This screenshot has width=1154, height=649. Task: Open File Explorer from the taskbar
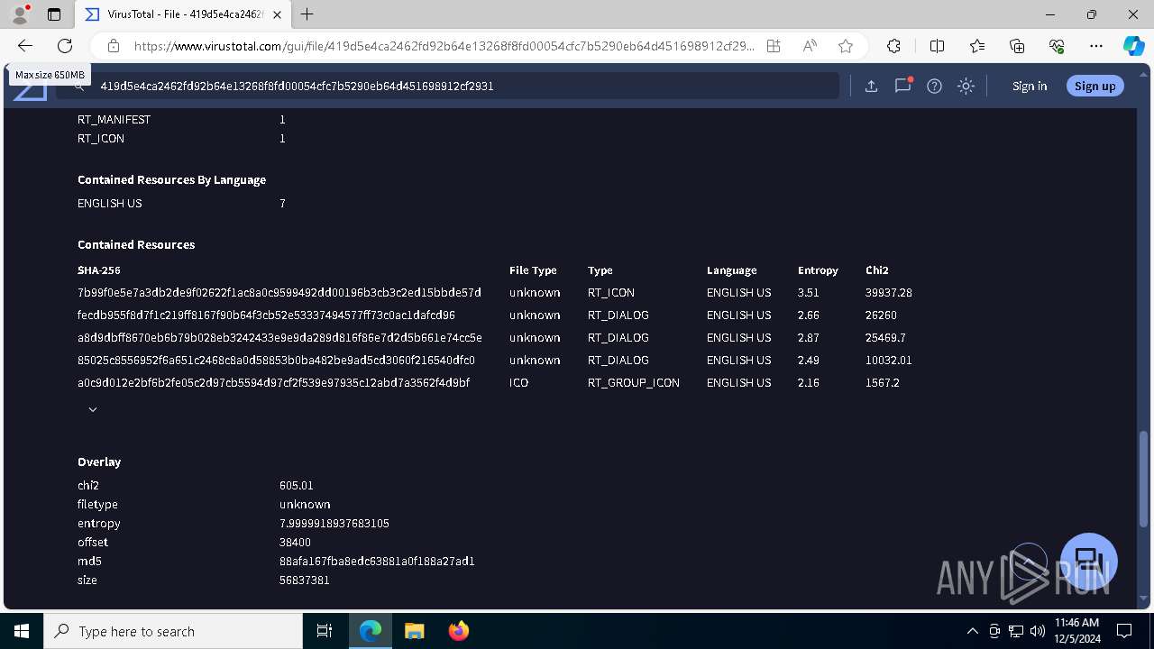click(x=414, y=631)
